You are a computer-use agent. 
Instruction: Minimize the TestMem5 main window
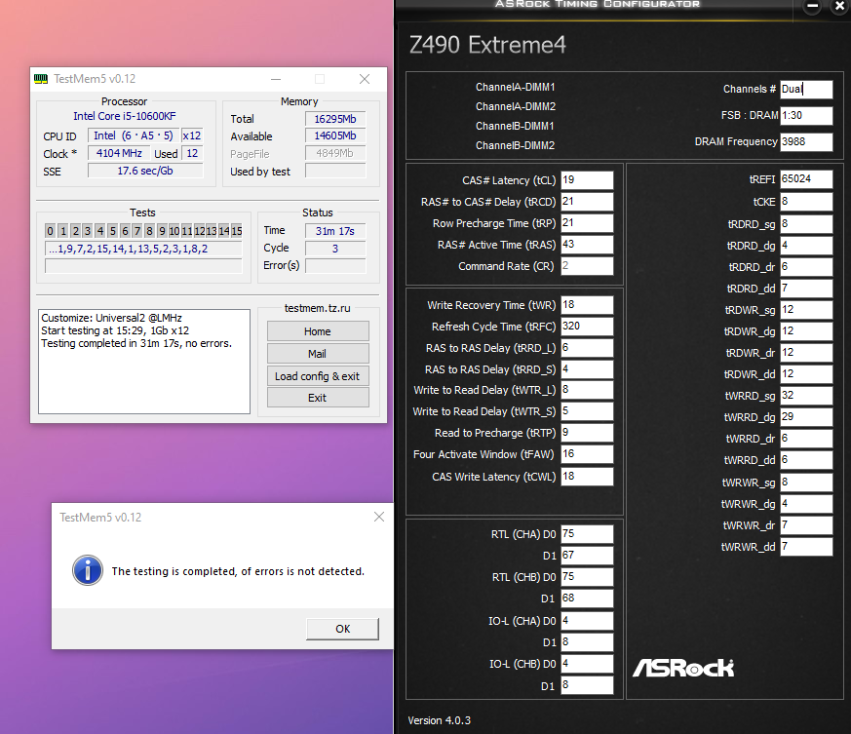[276, 79]
